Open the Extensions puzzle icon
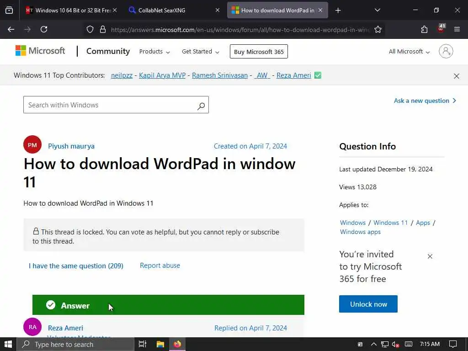The image size is (468, 351). [424, 29]
